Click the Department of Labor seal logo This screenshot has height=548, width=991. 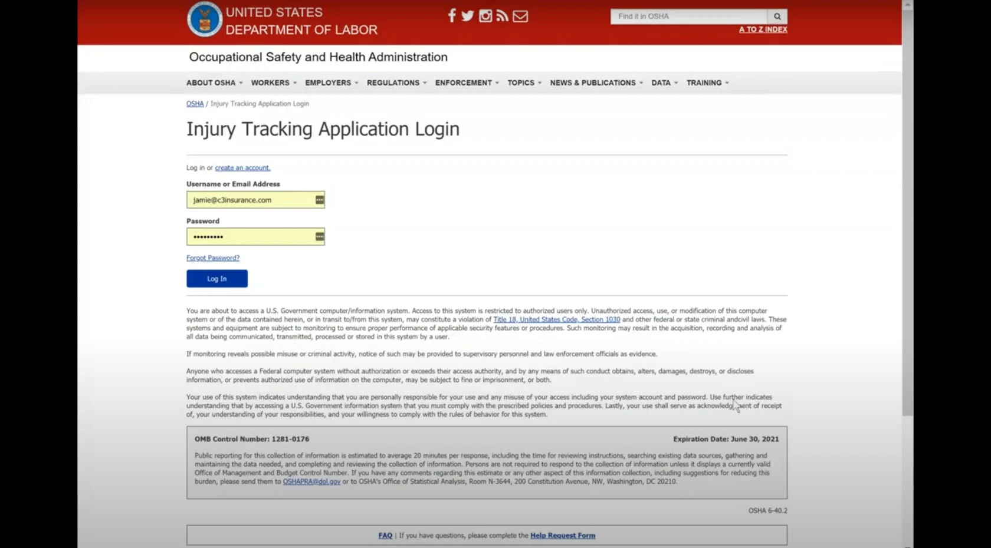pos(205,19)
